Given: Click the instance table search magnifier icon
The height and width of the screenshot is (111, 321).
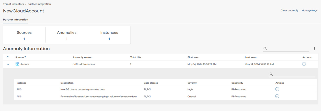Looking at the screenshot, I should coord(271,74).
